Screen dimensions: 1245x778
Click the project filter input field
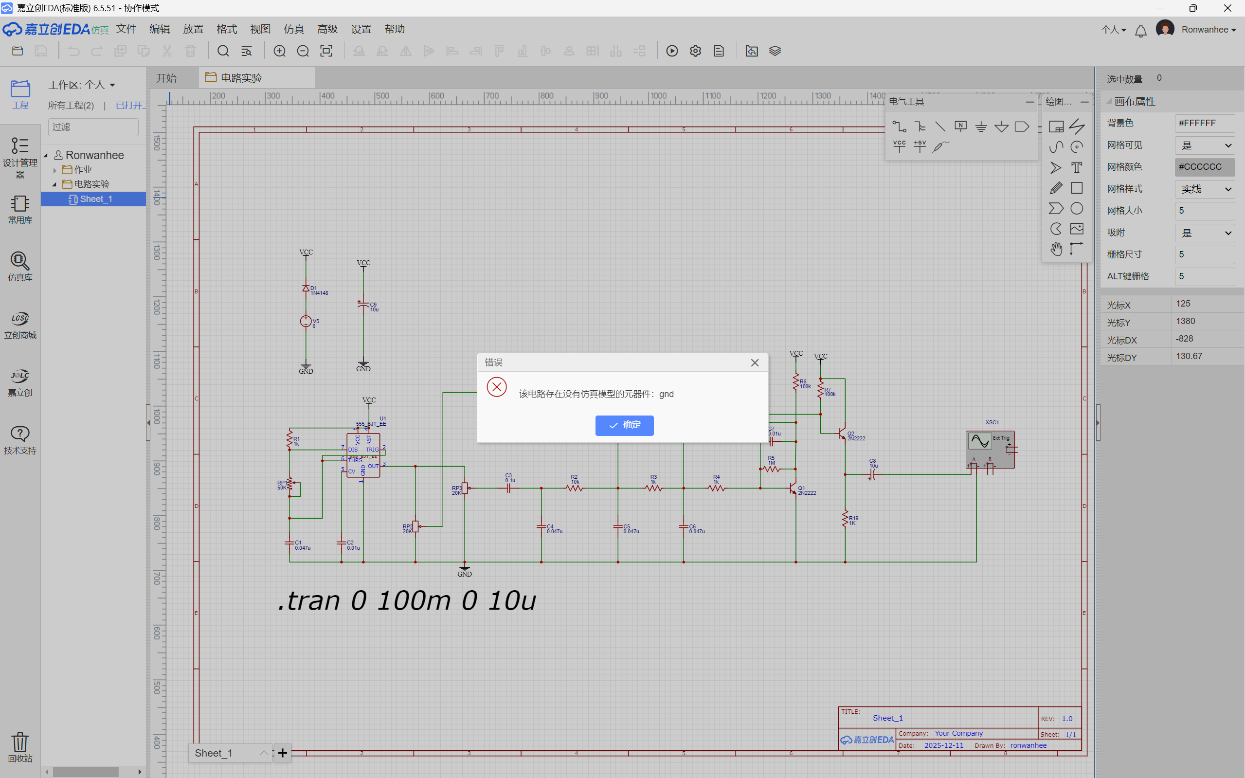[93, 127]
